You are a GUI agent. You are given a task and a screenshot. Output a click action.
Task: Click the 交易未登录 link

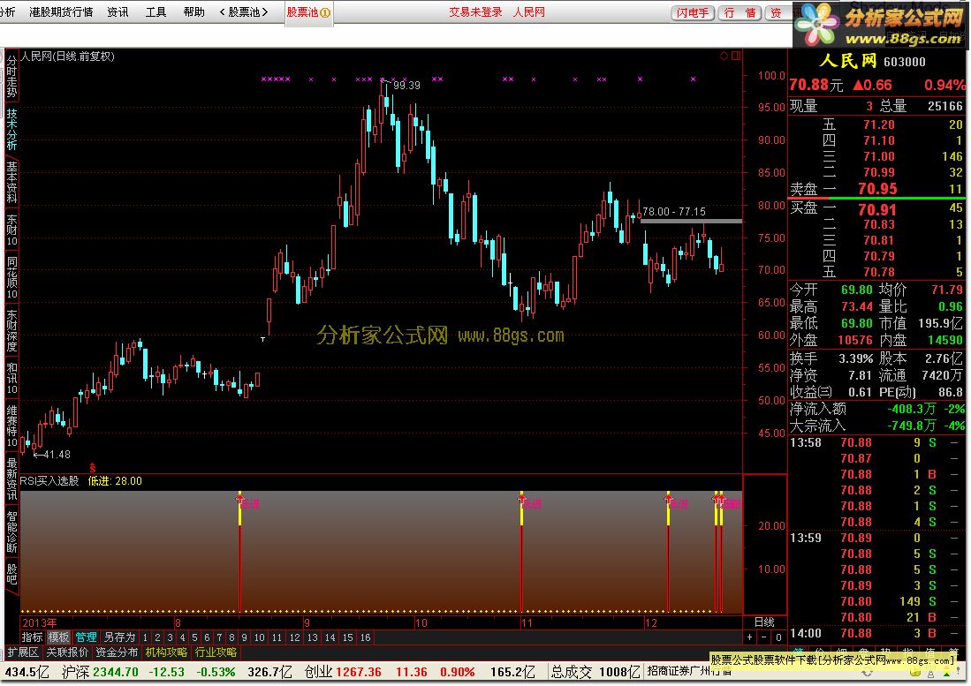[x=475, y=11]
